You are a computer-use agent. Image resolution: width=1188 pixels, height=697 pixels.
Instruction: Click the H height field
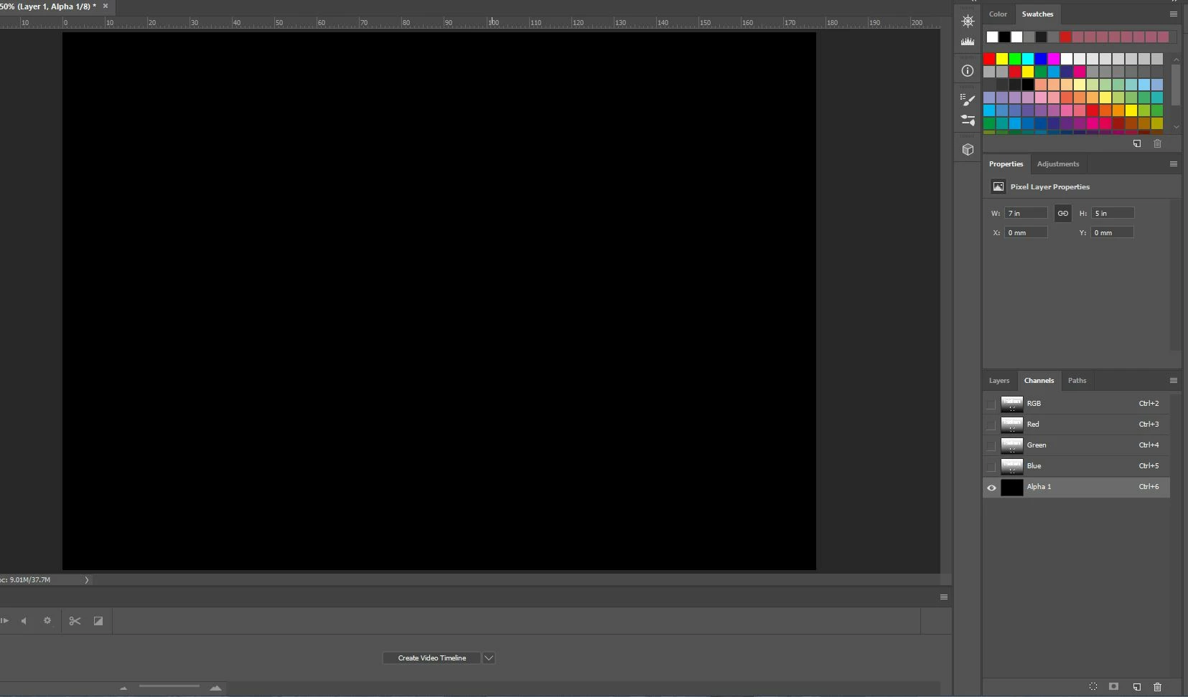(x=1113, y=213)
